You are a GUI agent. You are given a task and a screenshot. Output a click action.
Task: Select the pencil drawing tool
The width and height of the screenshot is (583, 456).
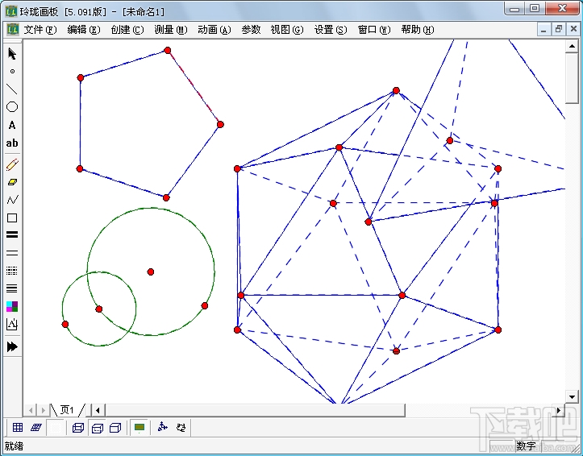point(12,164)
